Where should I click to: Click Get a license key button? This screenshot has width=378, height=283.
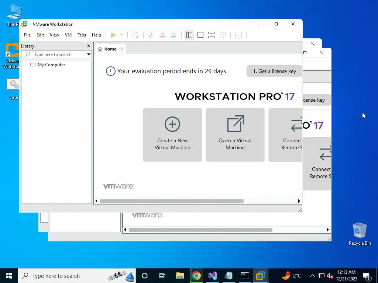[274, 71]
